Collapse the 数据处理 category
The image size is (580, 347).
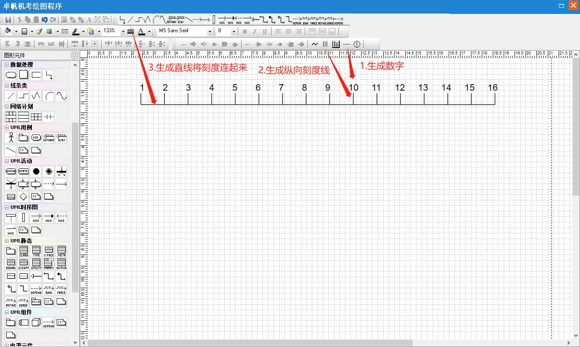7,65
